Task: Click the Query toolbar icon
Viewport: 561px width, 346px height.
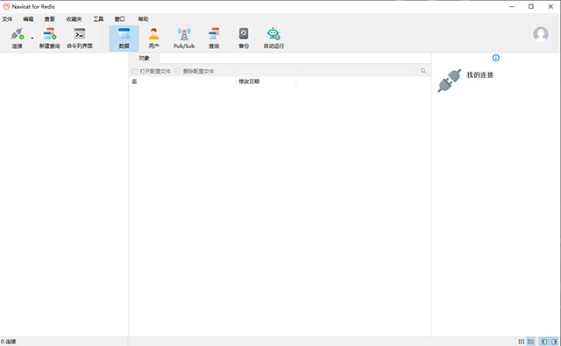Action: click(214, 34)
